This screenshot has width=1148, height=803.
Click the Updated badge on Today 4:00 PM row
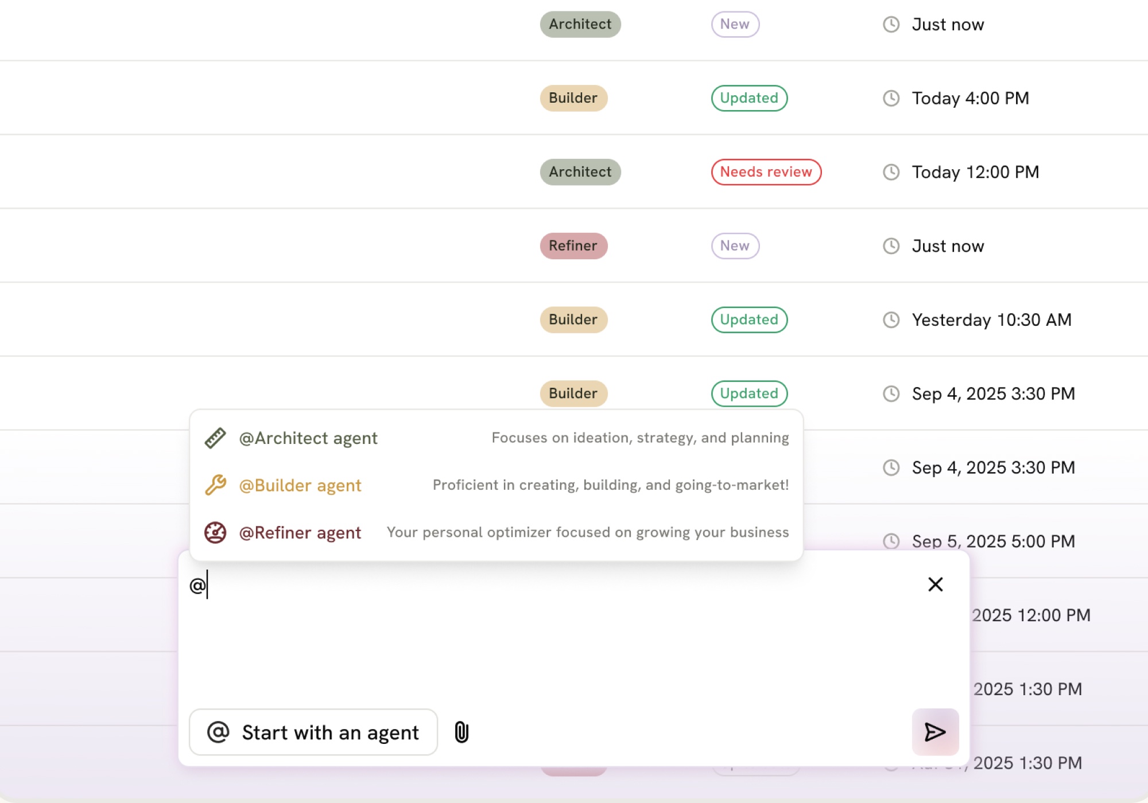point(749,98)
